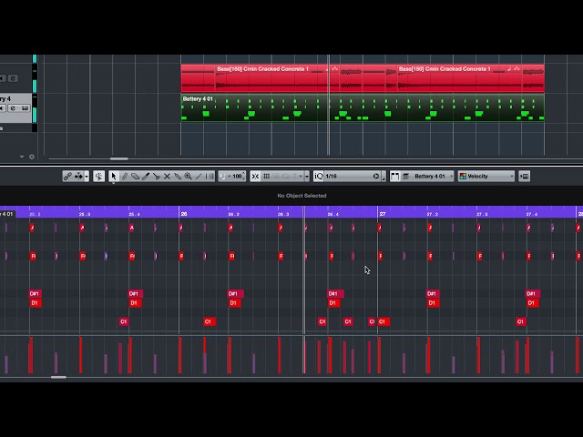
Task: Open edit instrument 'e' button on Battery 4 track
Action: [x=13, y=108]
